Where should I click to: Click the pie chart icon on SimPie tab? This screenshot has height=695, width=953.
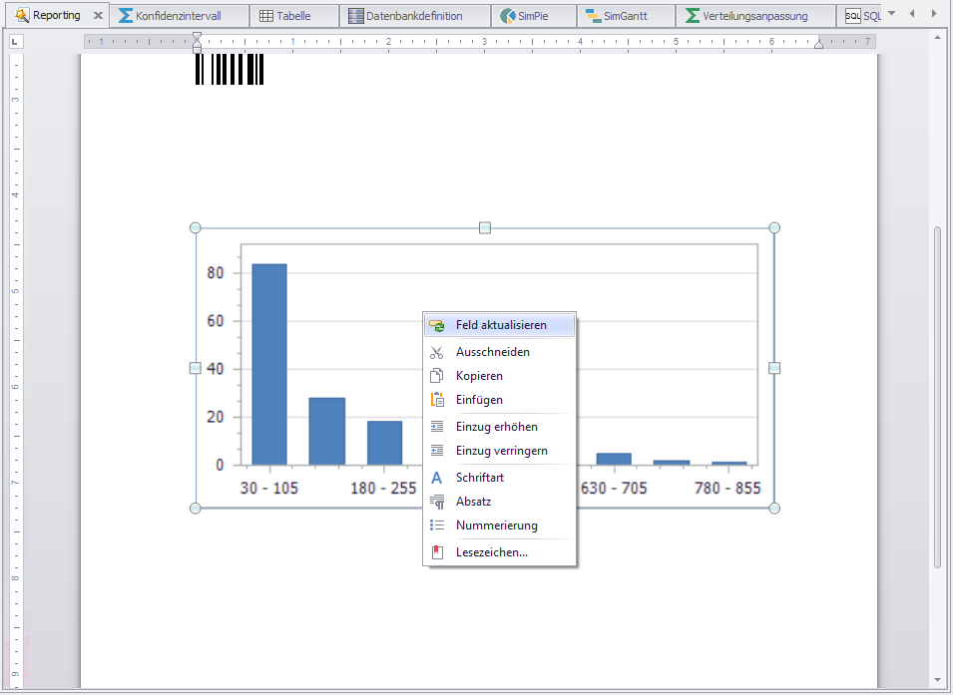click(x=508, y=16)
